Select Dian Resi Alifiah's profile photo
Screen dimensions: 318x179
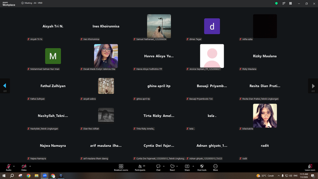[106, 115]
